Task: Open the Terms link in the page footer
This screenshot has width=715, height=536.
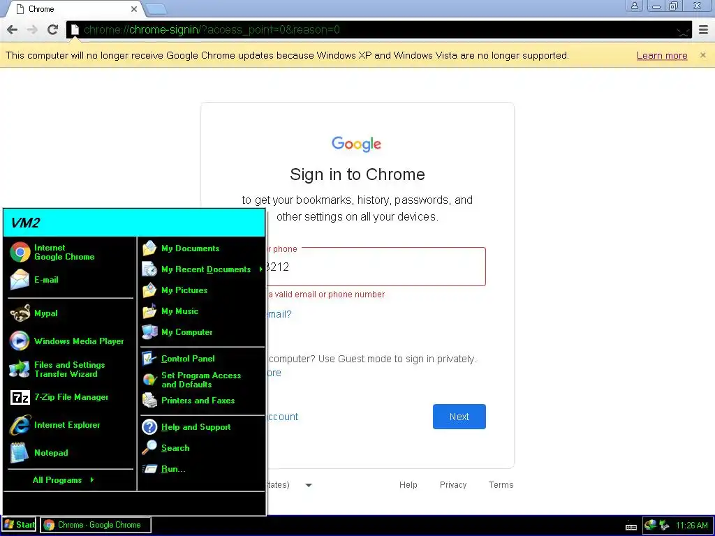Action: click(x=501, y=485)
